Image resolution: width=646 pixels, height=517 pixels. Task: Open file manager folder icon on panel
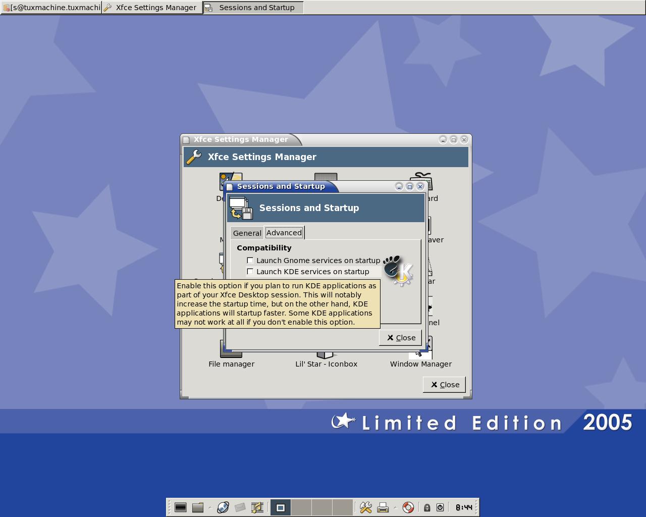click(x=198, y=507)
